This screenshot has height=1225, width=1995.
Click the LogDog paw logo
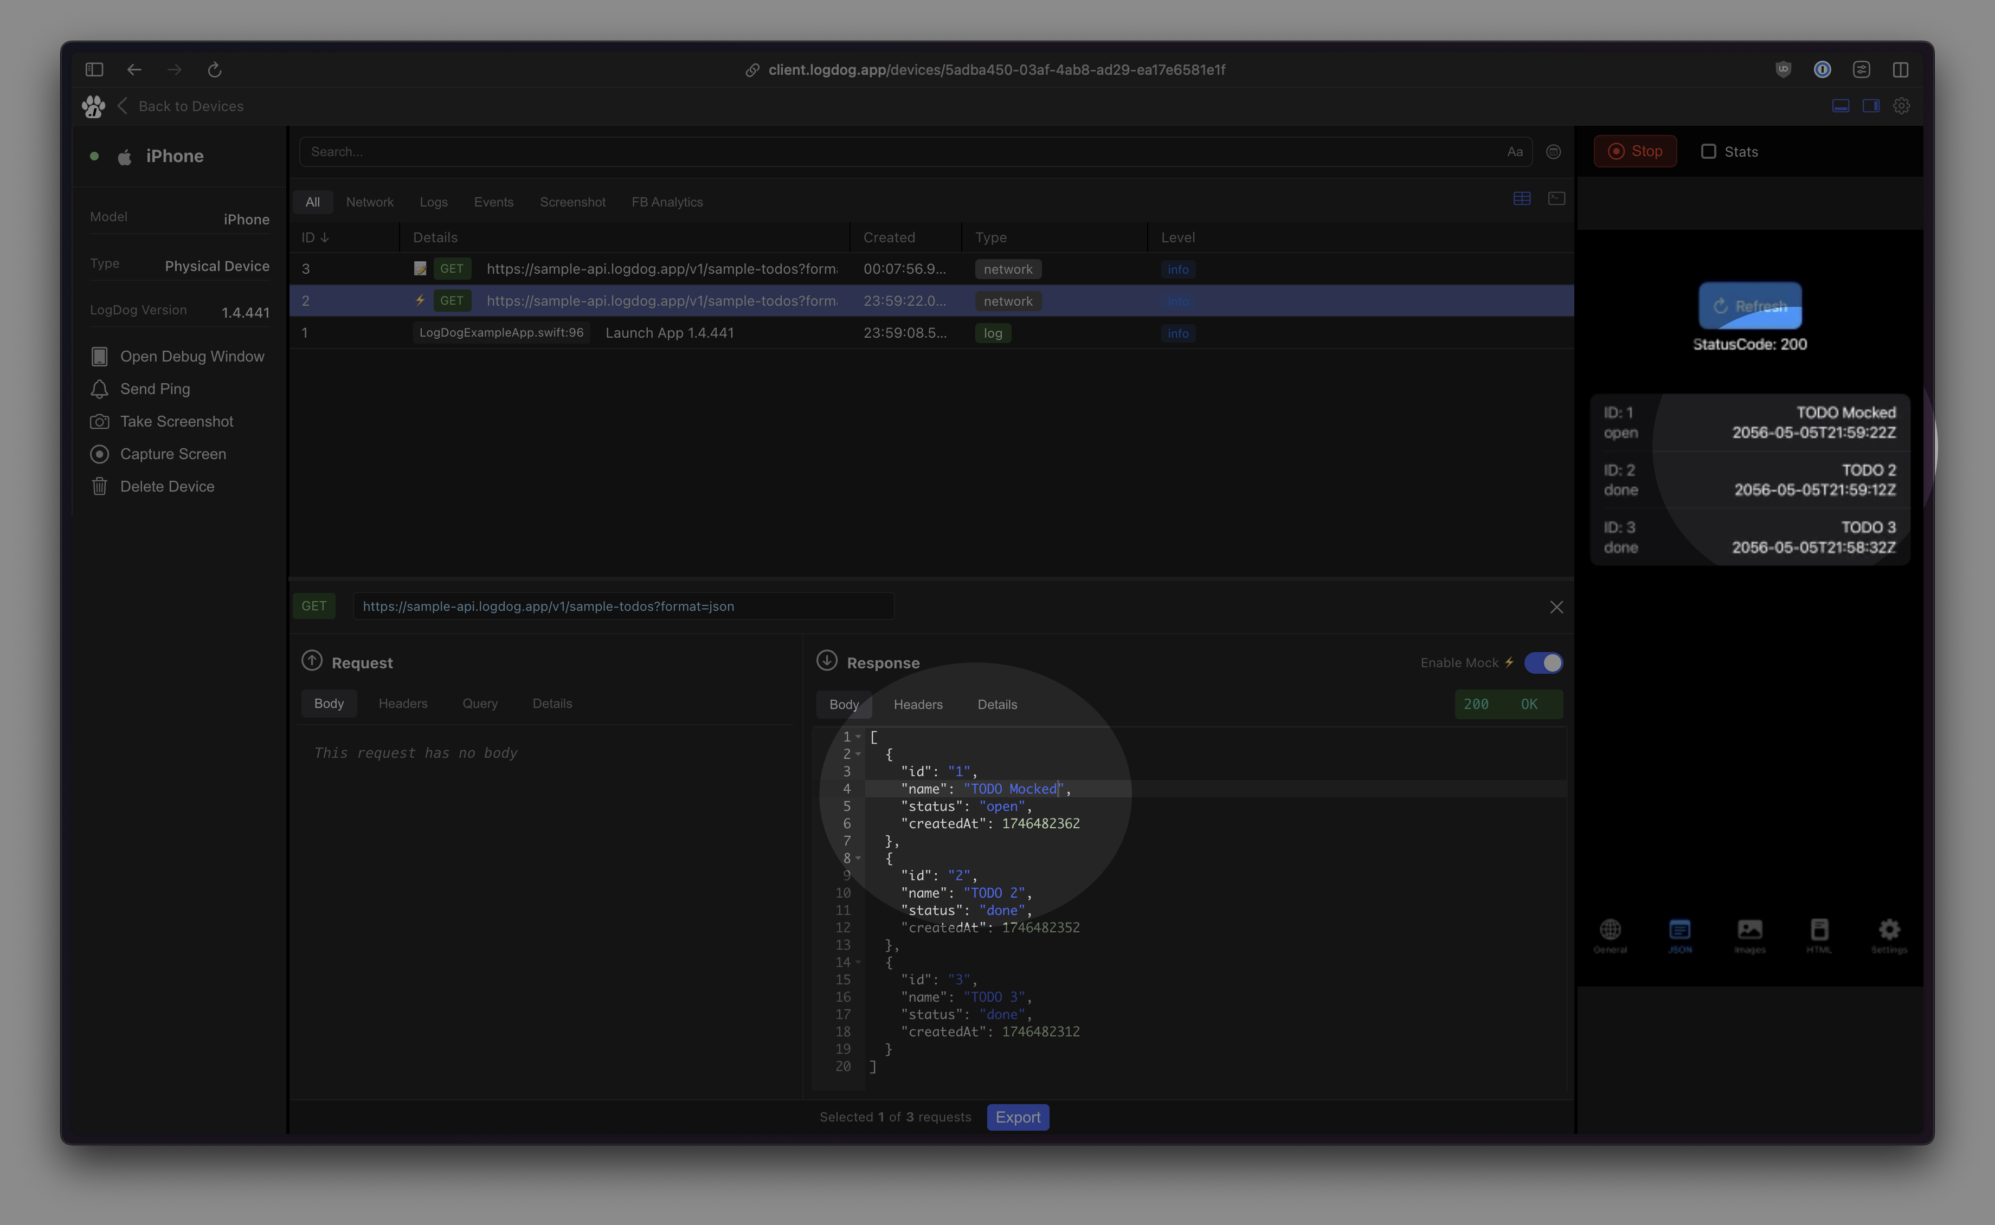pyautogui.click(x=94, y=106)
